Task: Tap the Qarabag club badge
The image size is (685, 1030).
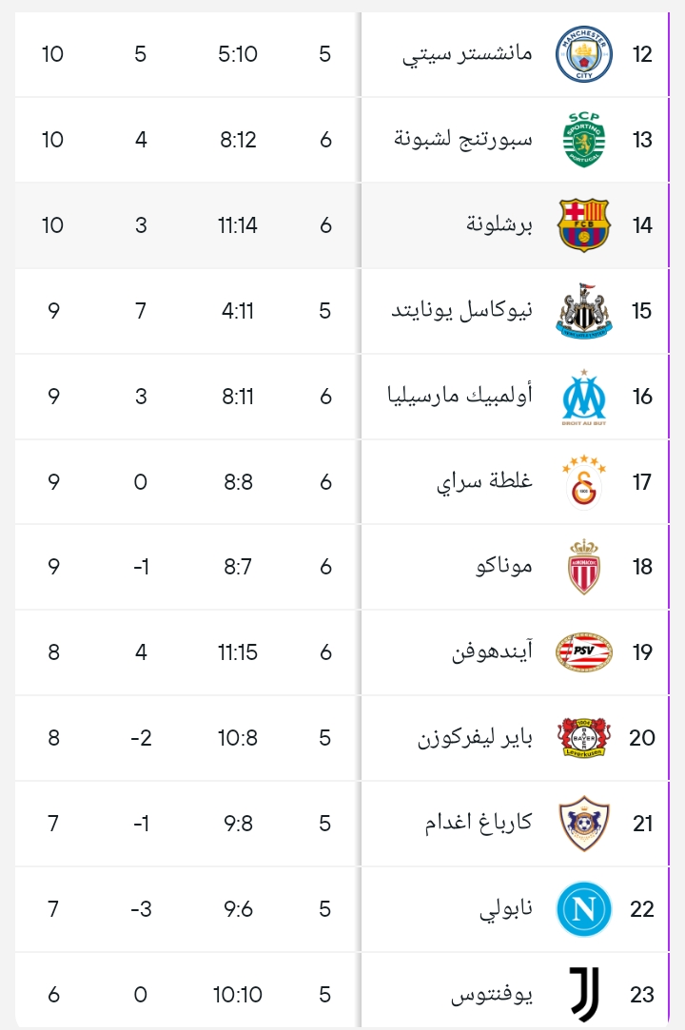Action: [584, 824]
